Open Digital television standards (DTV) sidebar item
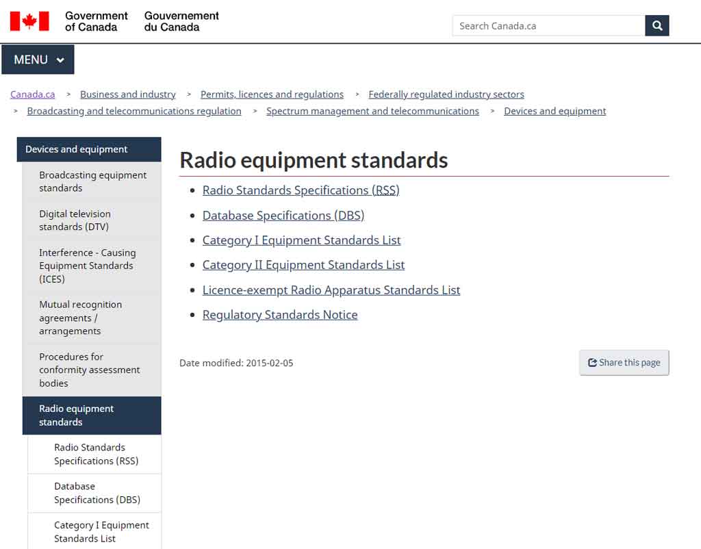 (x=75, y=220)
